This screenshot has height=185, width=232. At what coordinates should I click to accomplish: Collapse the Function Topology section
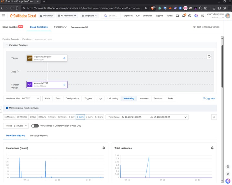coord(7,45)
